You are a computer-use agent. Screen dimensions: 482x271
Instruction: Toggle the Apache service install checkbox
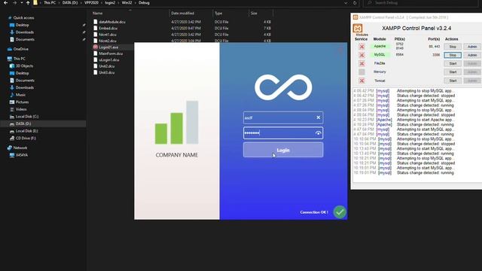[361, 47]
